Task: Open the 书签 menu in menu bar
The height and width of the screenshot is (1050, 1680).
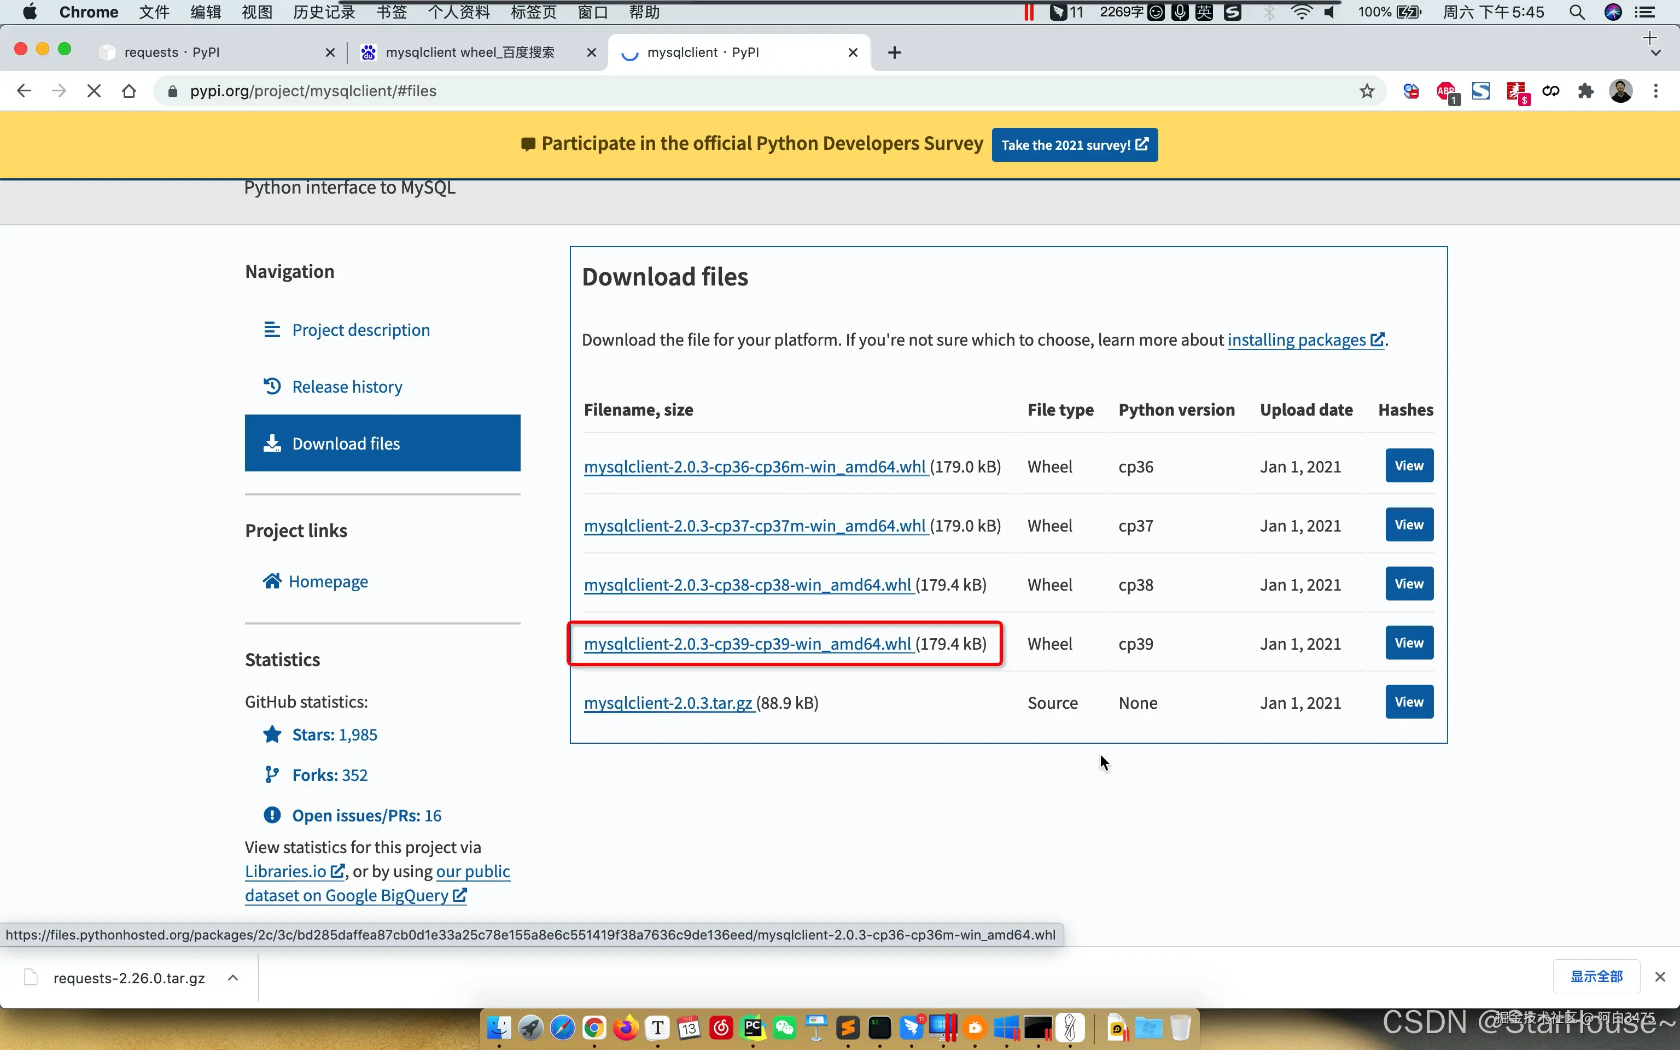Action: 391,13
